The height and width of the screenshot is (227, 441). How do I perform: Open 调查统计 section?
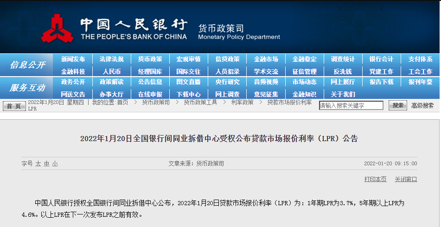[343, 59]
